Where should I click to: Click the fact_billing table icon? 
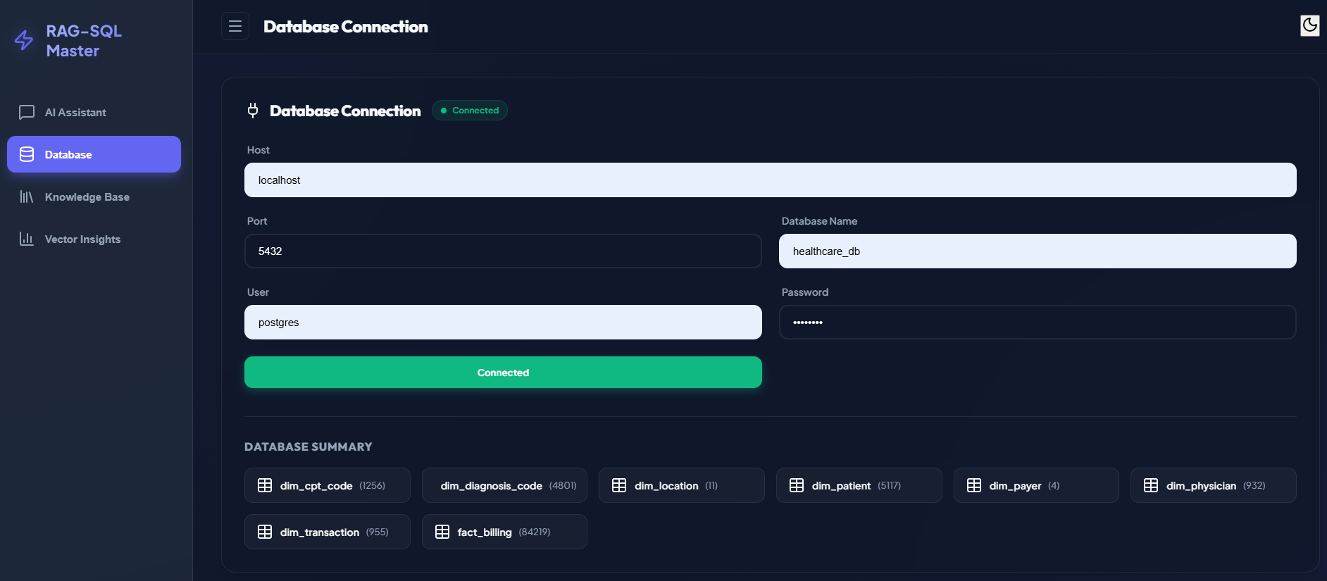point(442,532)
